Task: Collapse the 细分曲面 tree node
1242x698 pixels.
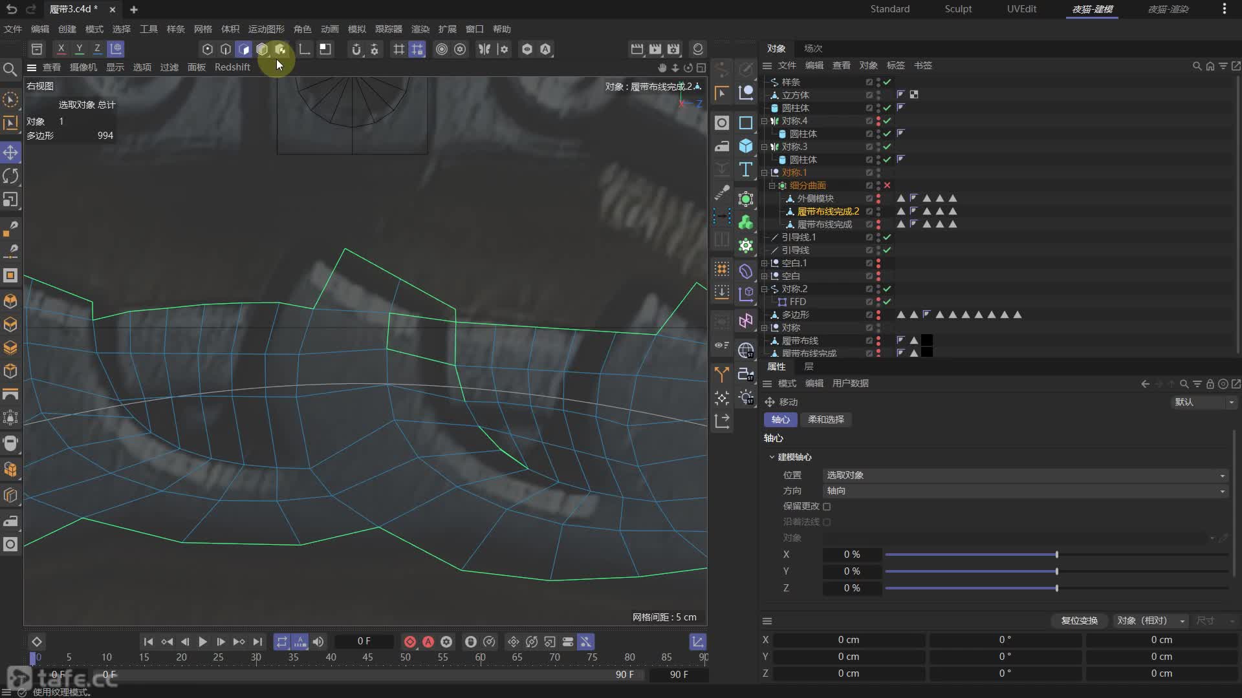Action: click(x=772, y=185)
